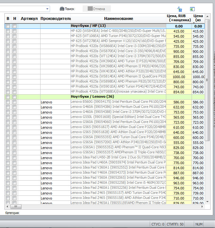215x228 pixels.
Task: Tick the В checkbox for HP ProBook 4320s row
Action: click(x=8, y=46)
